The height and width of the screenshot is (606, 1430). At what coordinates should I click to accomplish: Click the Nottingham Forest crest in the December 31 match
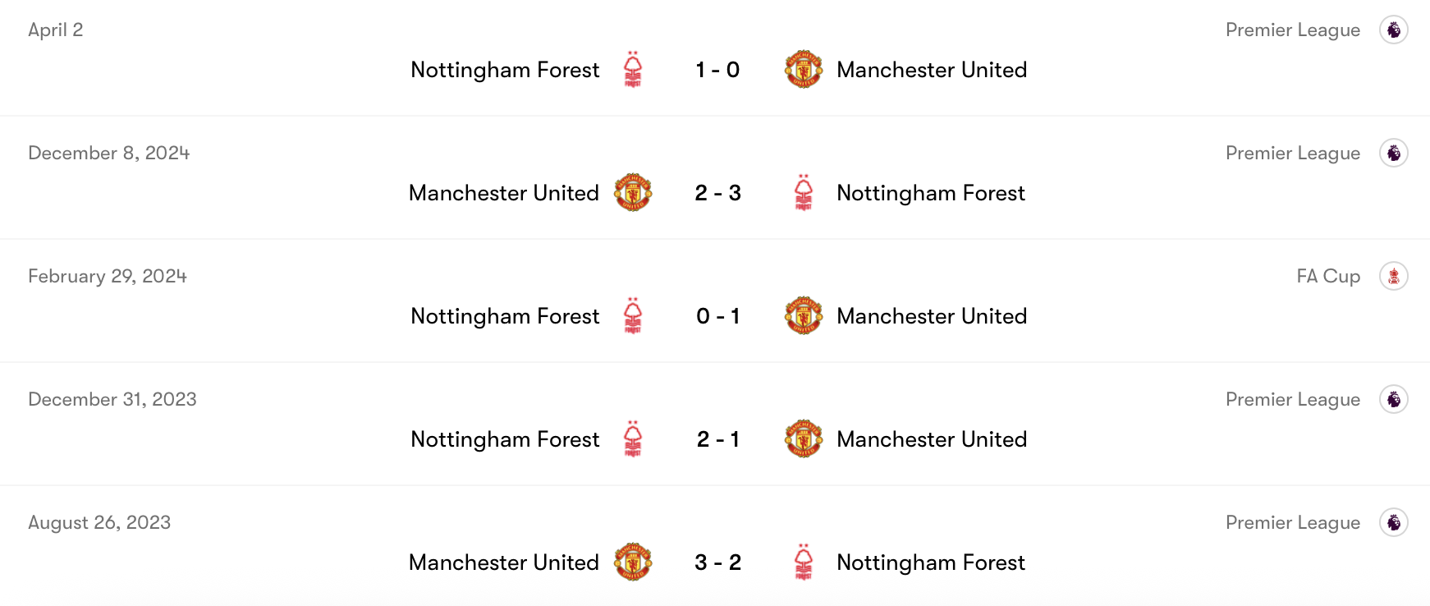point(632,440)
